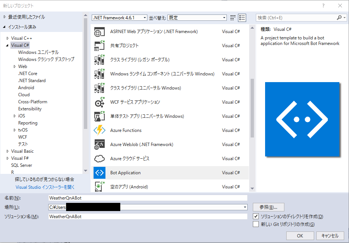The width and height of the screenshot is (349, 243).
Task: Click the template list scroll-down arrow
Action: (x=252, y=188)
